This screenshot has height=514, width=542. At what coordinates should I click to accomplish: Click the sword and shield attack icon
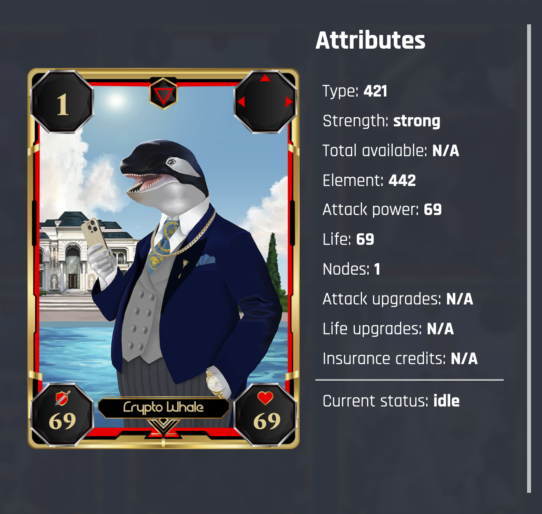(62, 398)
